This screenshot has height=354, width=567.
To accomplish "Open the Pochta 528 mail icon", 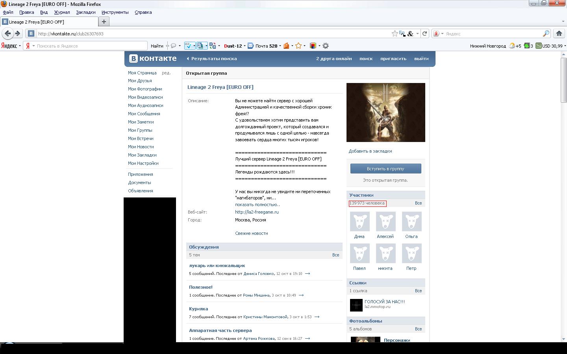I will [x=250, y=46].
